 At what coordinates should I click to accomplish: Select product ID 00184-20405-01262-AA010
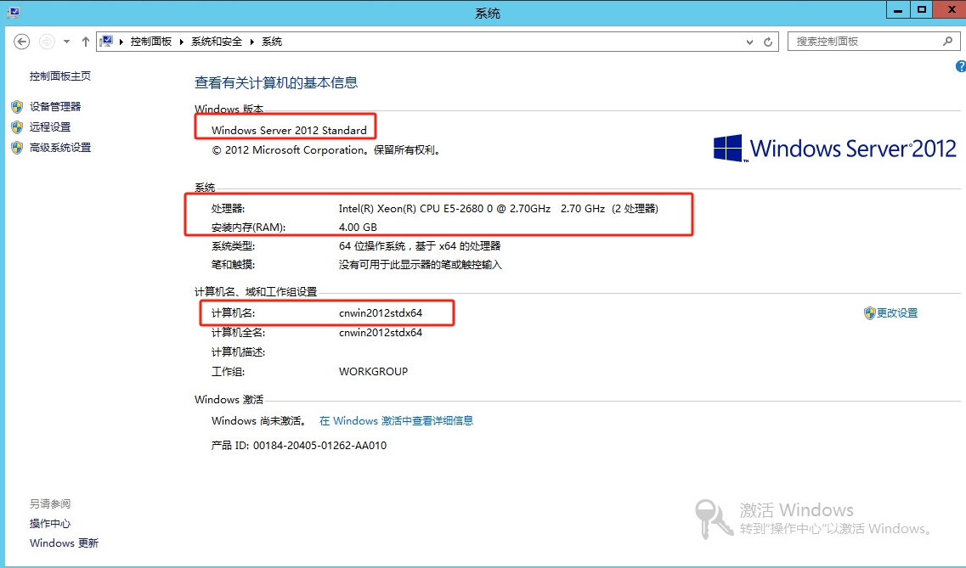319,445
